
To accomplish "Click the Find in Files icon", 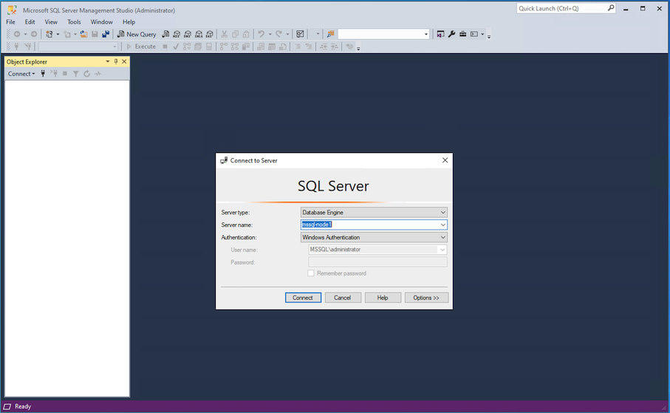I will (330, 34).
